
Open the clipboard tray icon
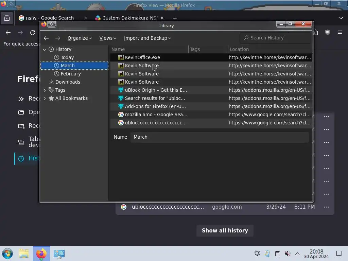click(277, 254)
